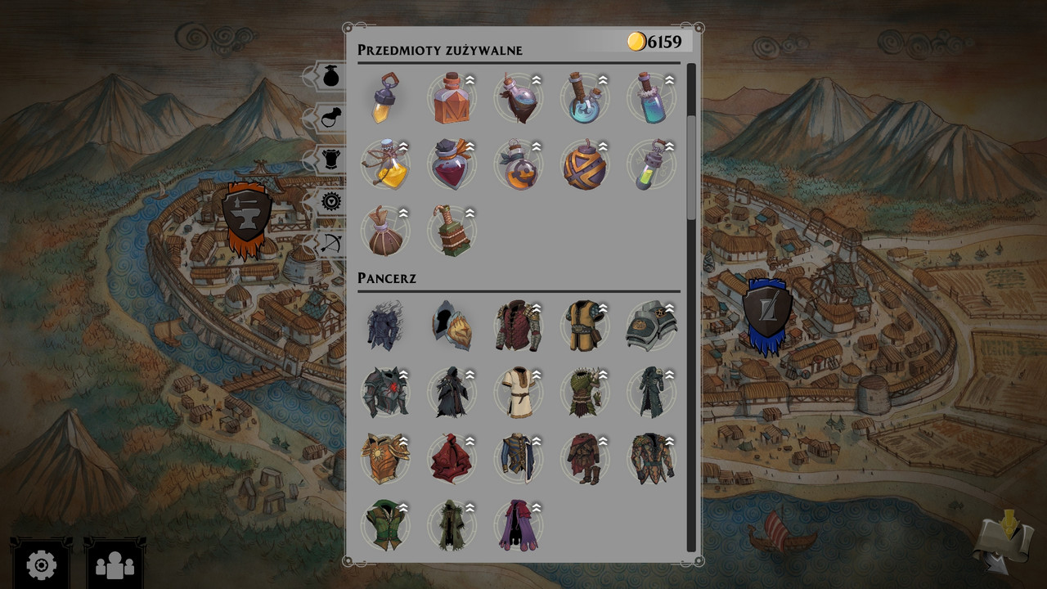
Task: Open the party members button
Action: (115, 564)
